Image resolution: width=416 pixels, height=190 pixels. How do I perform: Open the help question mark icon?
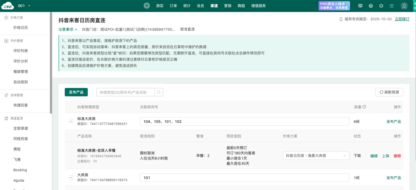pos(371,6)
